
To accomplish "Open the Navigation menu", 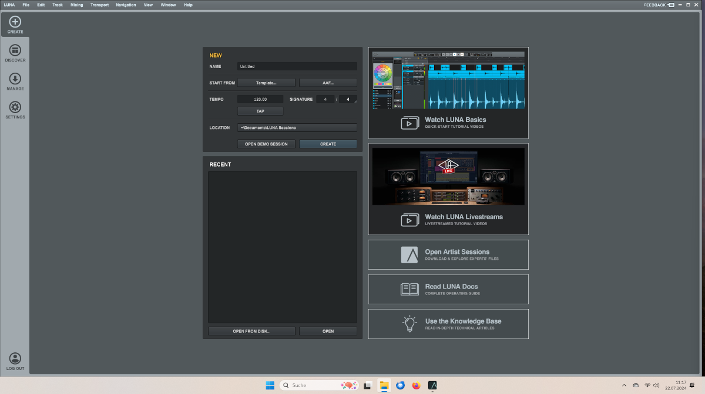I will (x=126, y=5).
